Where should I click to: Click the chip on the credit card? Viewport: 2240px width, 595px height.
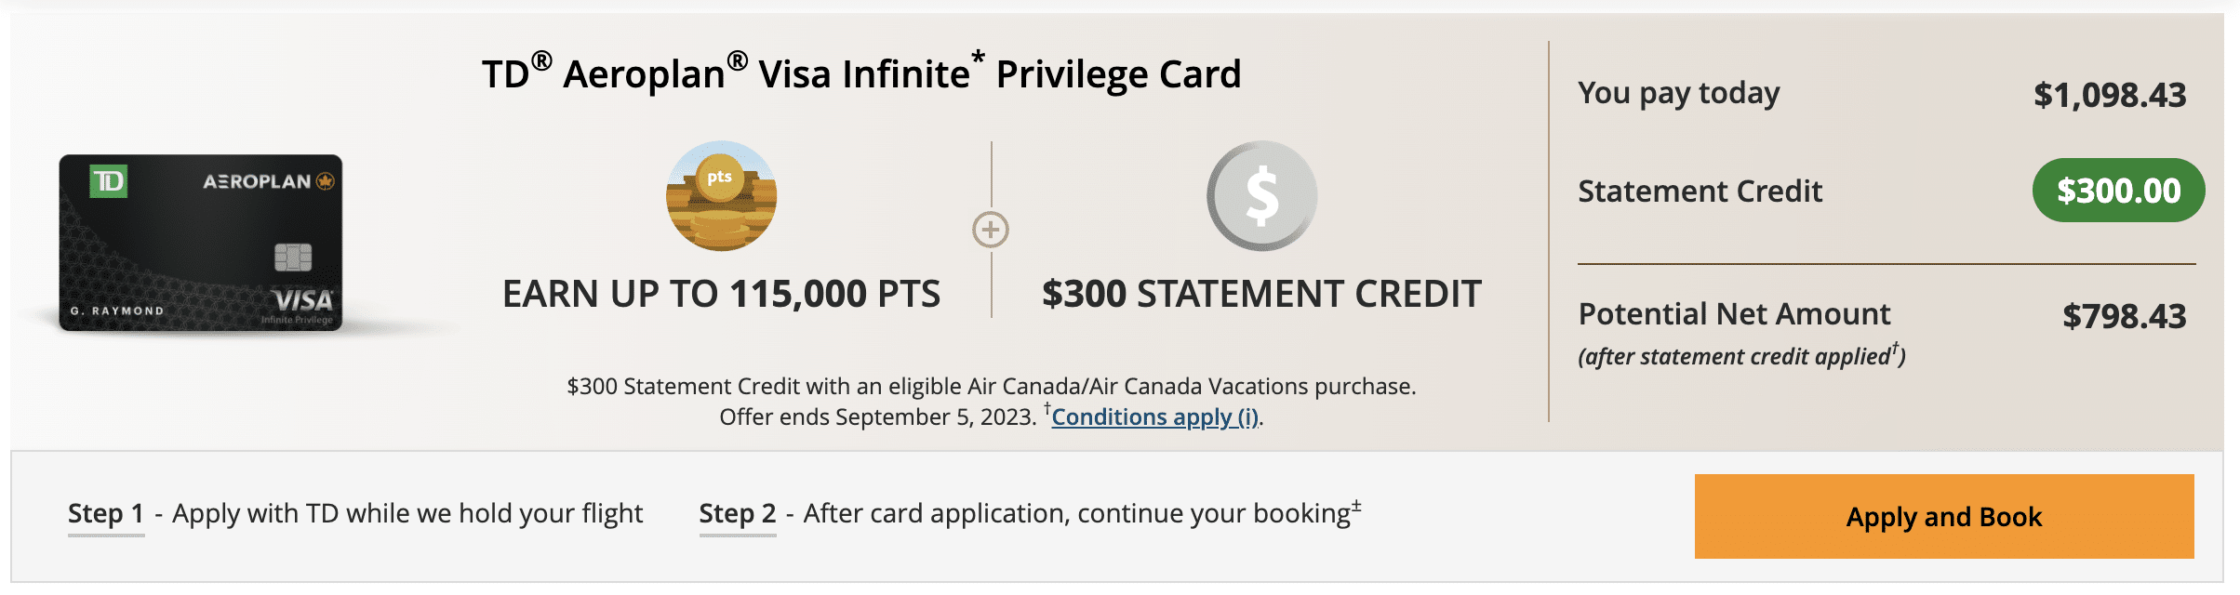click(293, 257)
